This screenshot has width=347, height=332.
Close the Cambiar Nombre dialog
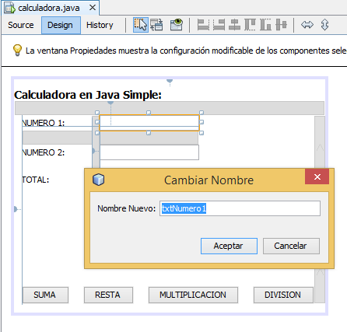pyautogui.click(x=317, y=176)
